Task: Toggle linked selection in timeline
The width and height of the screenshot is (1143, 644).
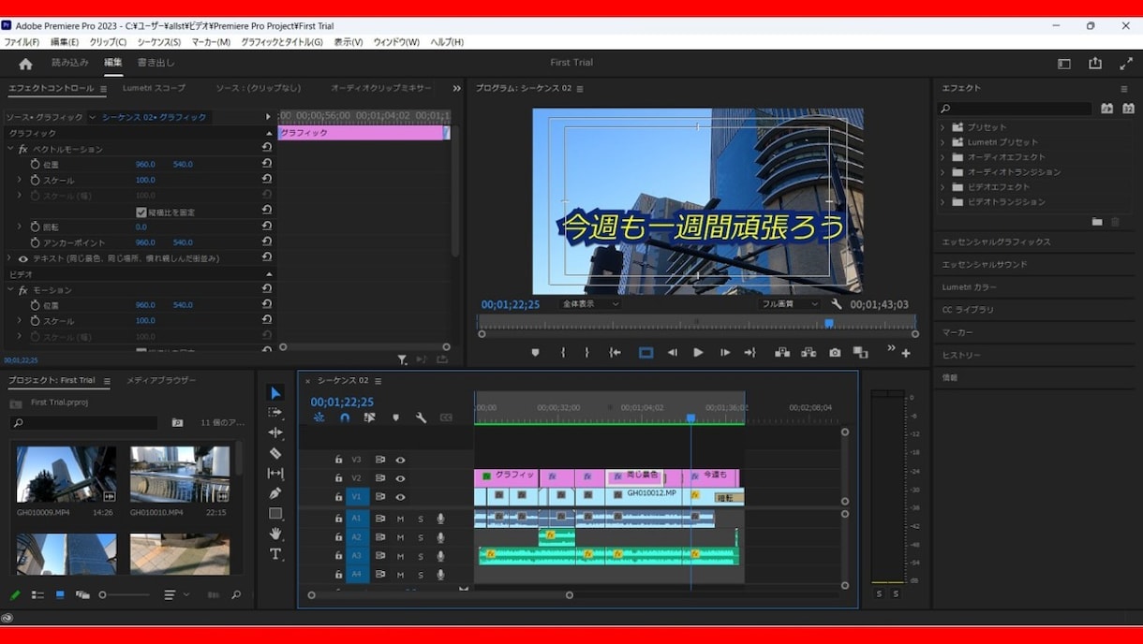Action: point(370,417)
